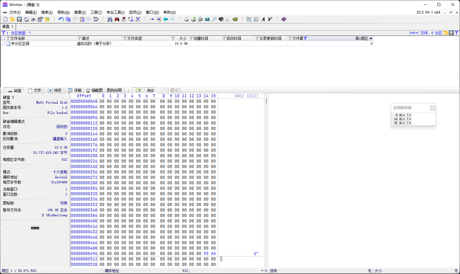Click the purple help book icon

[x=284, y=19]
